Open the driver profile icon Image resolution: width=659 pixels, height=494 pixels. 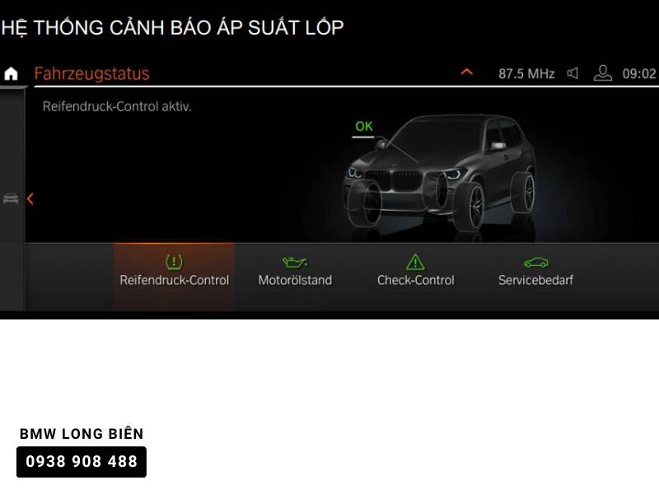coord(602,73)
